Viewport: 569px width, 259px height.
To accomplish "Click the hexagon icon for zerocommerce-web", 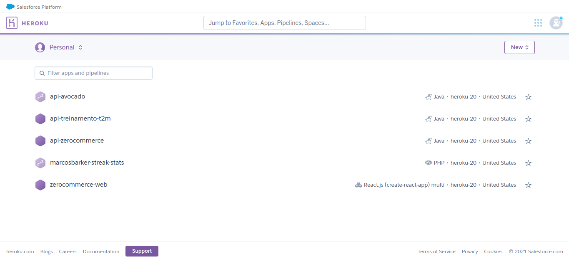I will [40, 185].
